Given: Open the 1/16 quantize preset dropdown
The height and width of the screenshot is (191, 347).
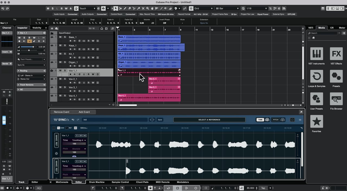Looking at the screenshot, I should (256, 8).
